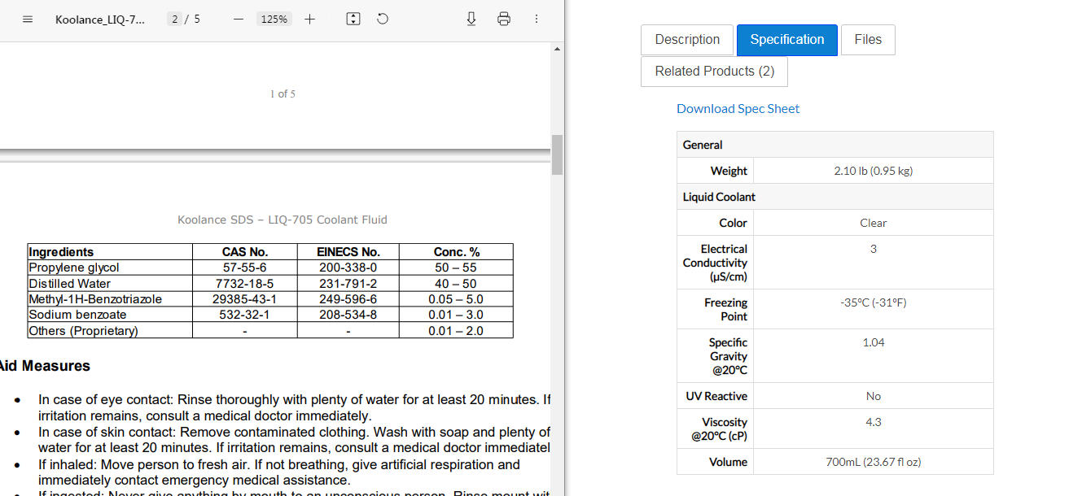This screenshot has width=1082, height=496.
Task: Open the Related Products (2) tab
Action: click(715, 72)
